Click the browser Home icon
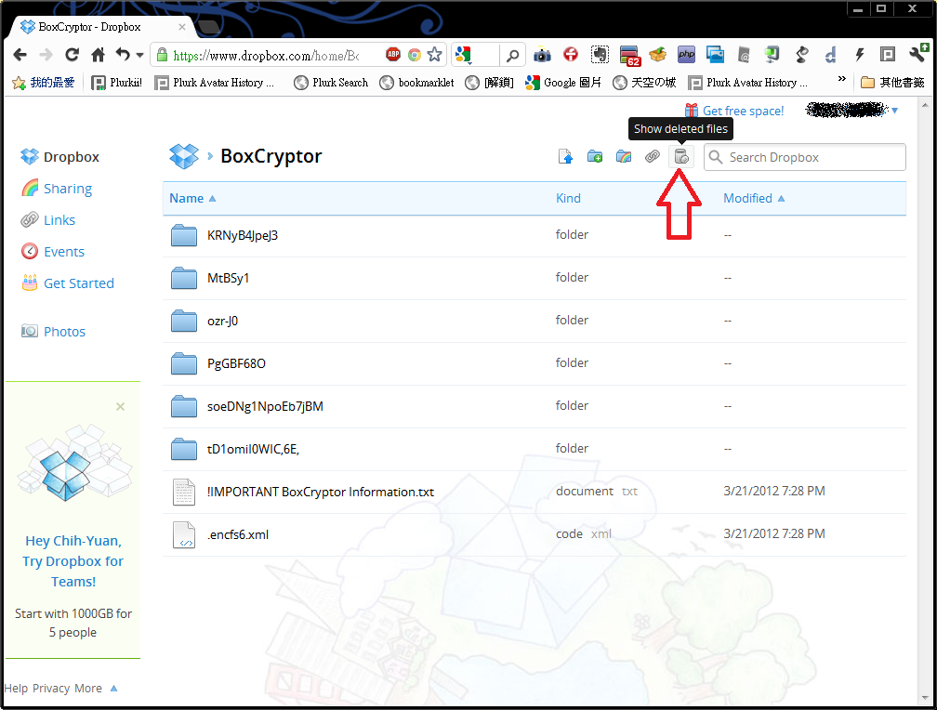937x710 pixels. pyautogui.click(x=98, y=55)
